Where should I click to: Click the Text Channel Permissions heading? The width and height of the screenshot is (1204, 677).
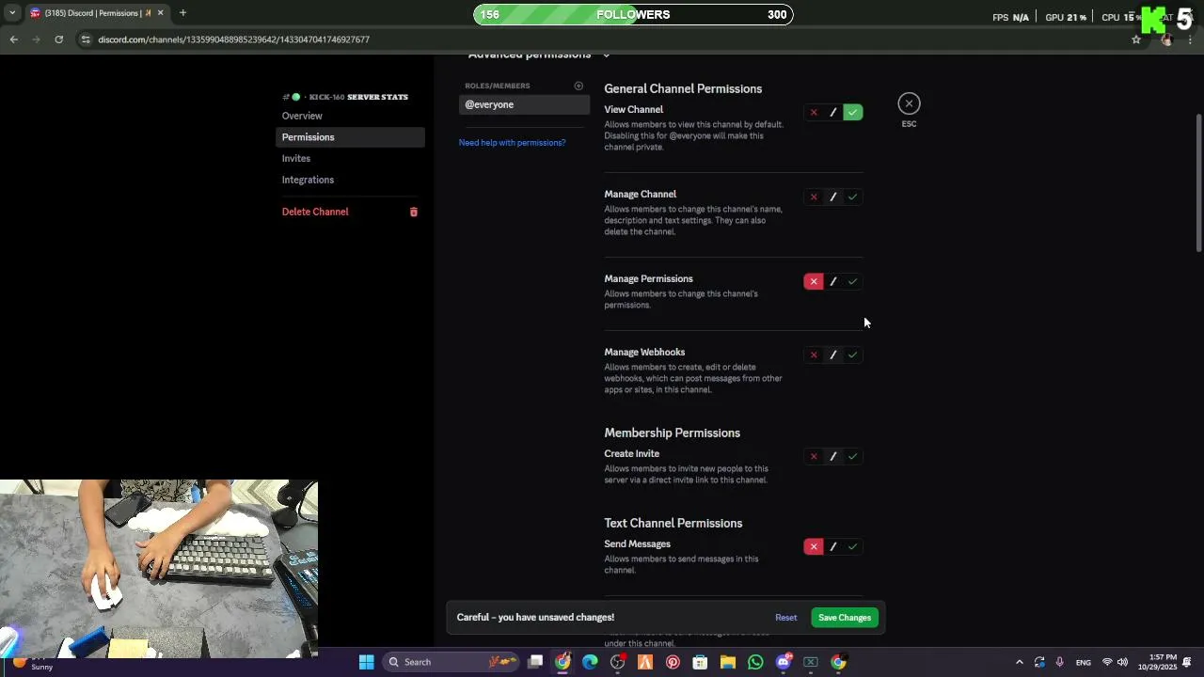click(x=673, y=524)
